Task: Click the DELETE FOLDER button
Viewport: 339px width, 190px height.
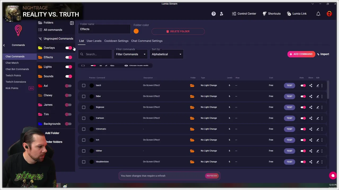Action: coord(178,31)
